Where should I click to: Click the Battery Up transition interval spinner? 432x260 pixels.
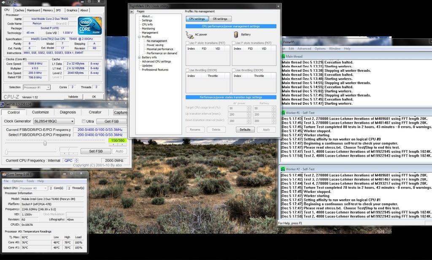pyautogui.click(x=273, y=114)
